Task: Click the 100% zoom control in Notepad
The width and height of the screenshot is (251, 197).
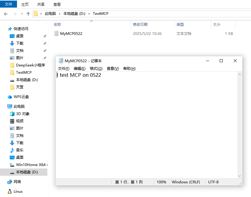Action: pyautogui.click(x=161, y=182)
